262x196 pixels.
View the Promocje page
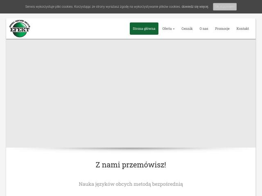[222, 29]
